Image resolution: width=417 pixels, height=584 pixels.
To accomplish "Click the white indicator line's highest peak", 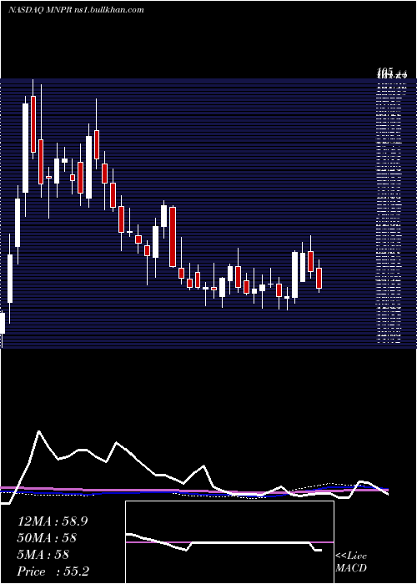I will tap(38, 431).
